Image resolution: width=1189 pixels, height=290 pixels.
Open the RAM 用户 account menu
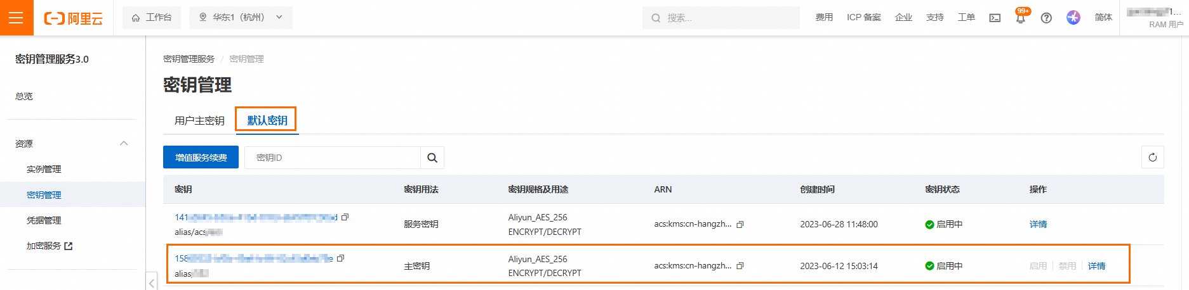1155,18
